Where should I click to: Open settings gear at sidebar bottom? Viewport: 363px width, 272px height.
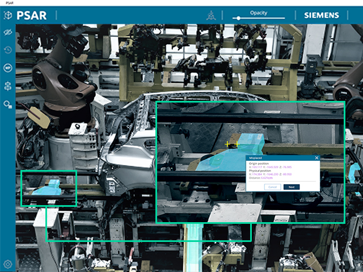click(x=7, y=264)
